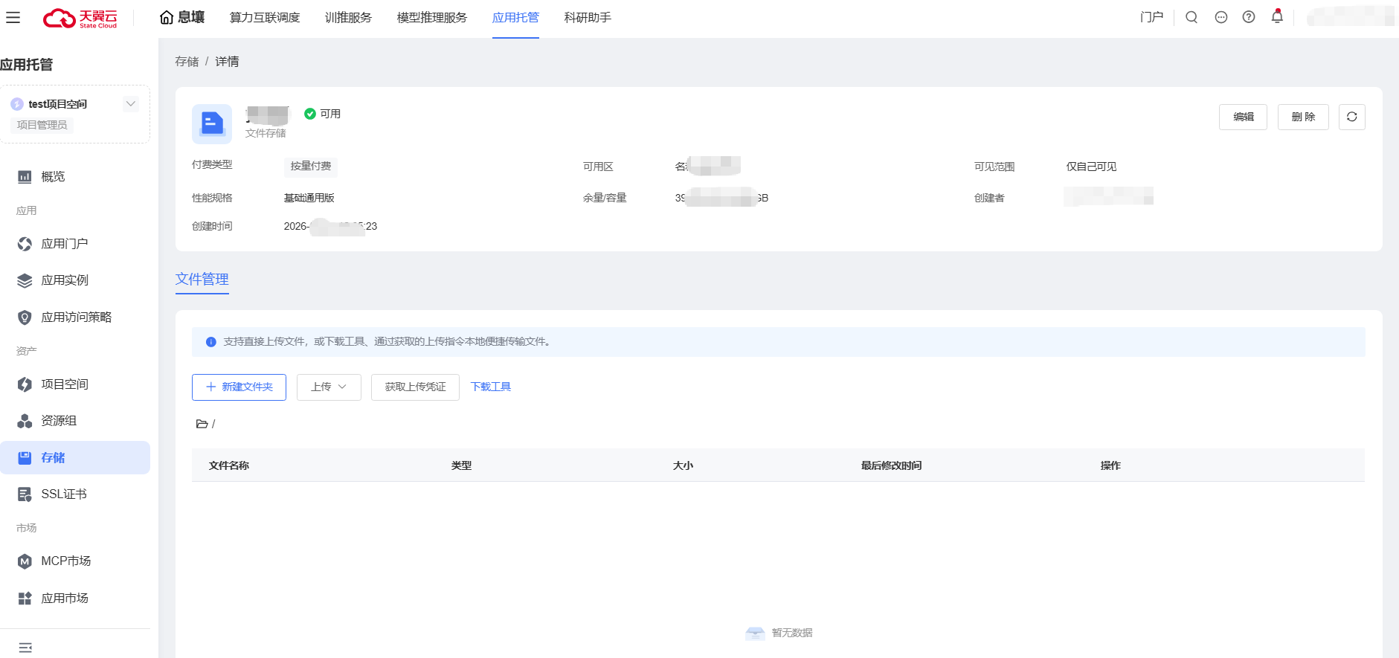Screen dimensions: 1399x658
Task: Refresh storage details with the reload icon
Action: click(x=1351, y=117)
